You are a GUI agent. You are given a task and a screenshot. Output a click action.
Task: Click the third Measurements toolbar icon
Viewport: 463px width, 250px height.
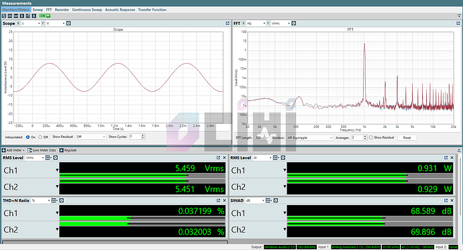point(16,16)
